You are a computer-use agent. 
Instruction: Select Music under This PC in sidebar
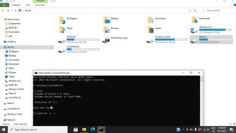click(x=11, y=68)
